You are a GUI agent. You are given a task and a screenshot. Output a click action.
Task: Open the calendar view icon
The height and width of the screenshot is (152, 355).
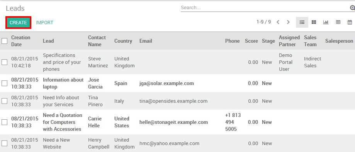[x=350, y=22]
